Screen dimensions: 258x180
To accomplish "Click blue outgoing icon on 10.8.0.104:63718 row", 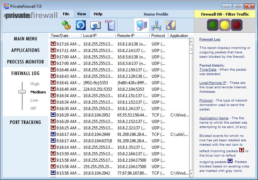I will [x=53, y=140].
